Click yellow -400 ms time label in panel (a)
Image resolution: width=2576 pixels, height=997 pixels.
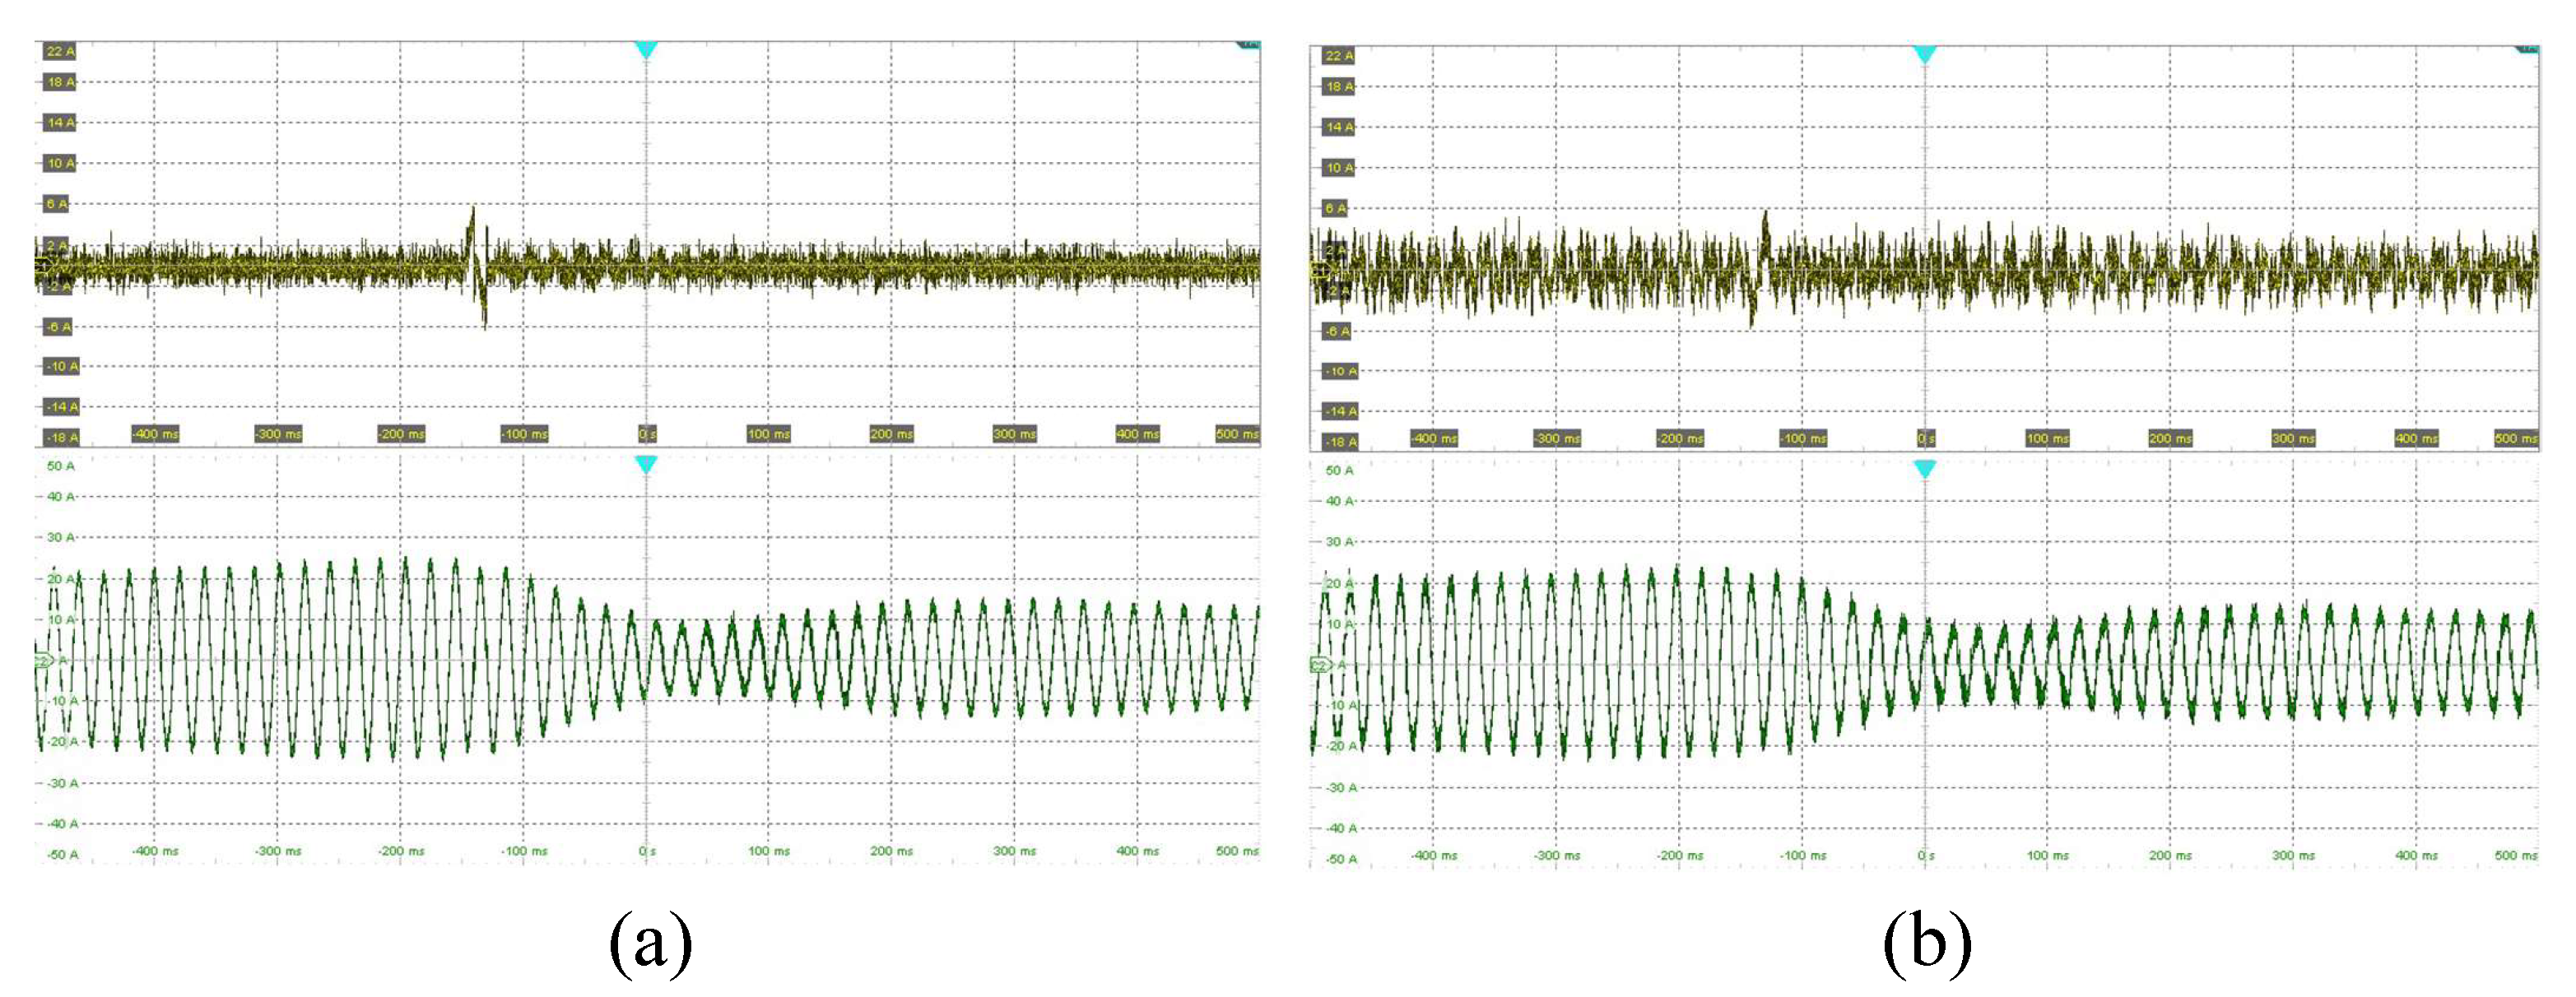(155, 434)
